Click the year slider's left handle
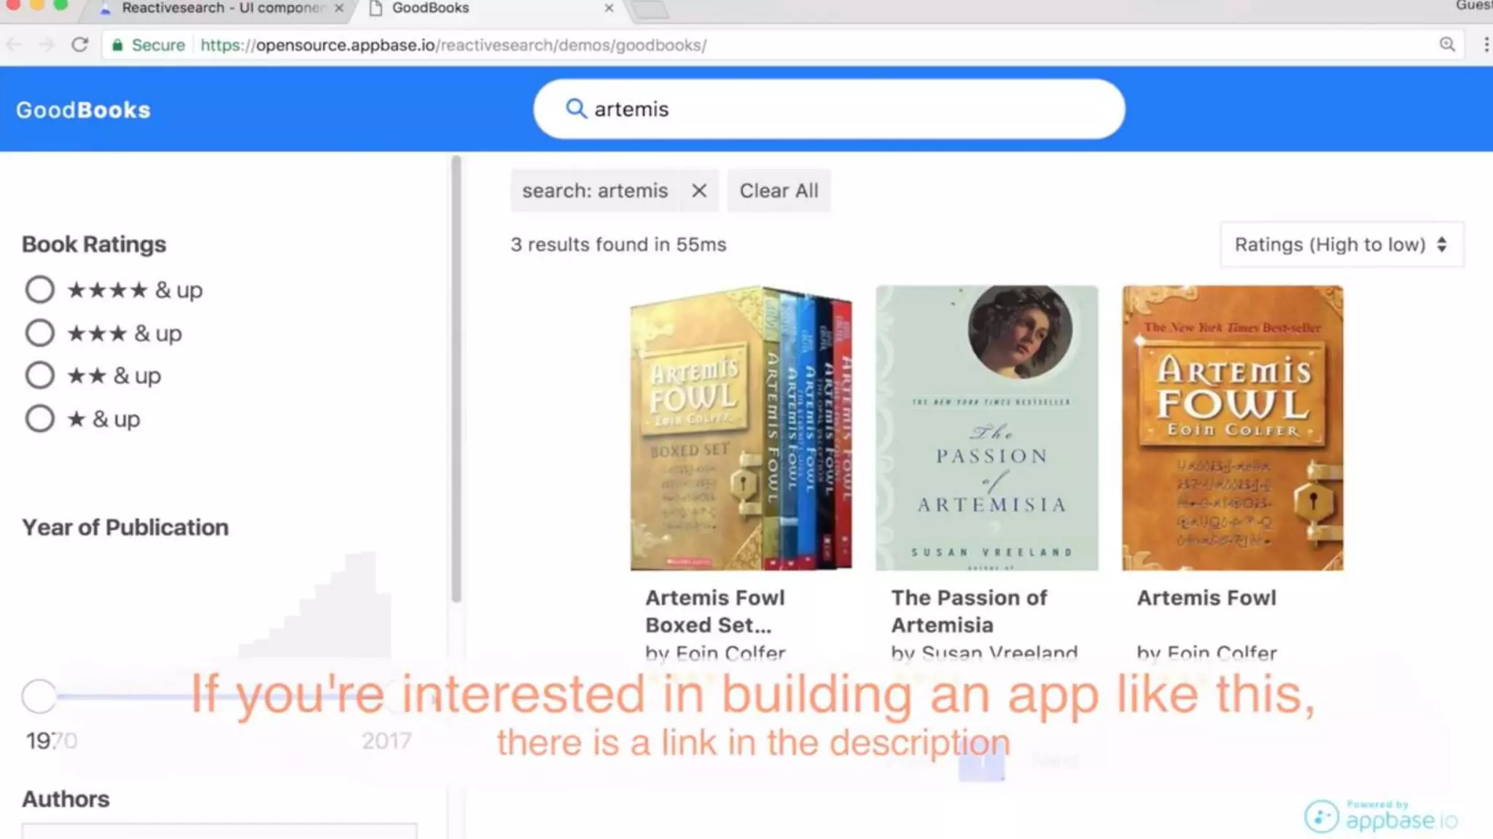This screenshot has height=839, width=1493. [x=39, y=696]
